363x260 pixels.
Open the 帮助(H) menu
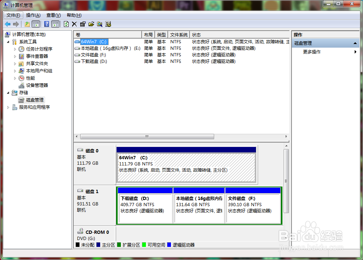click(74, 15)
